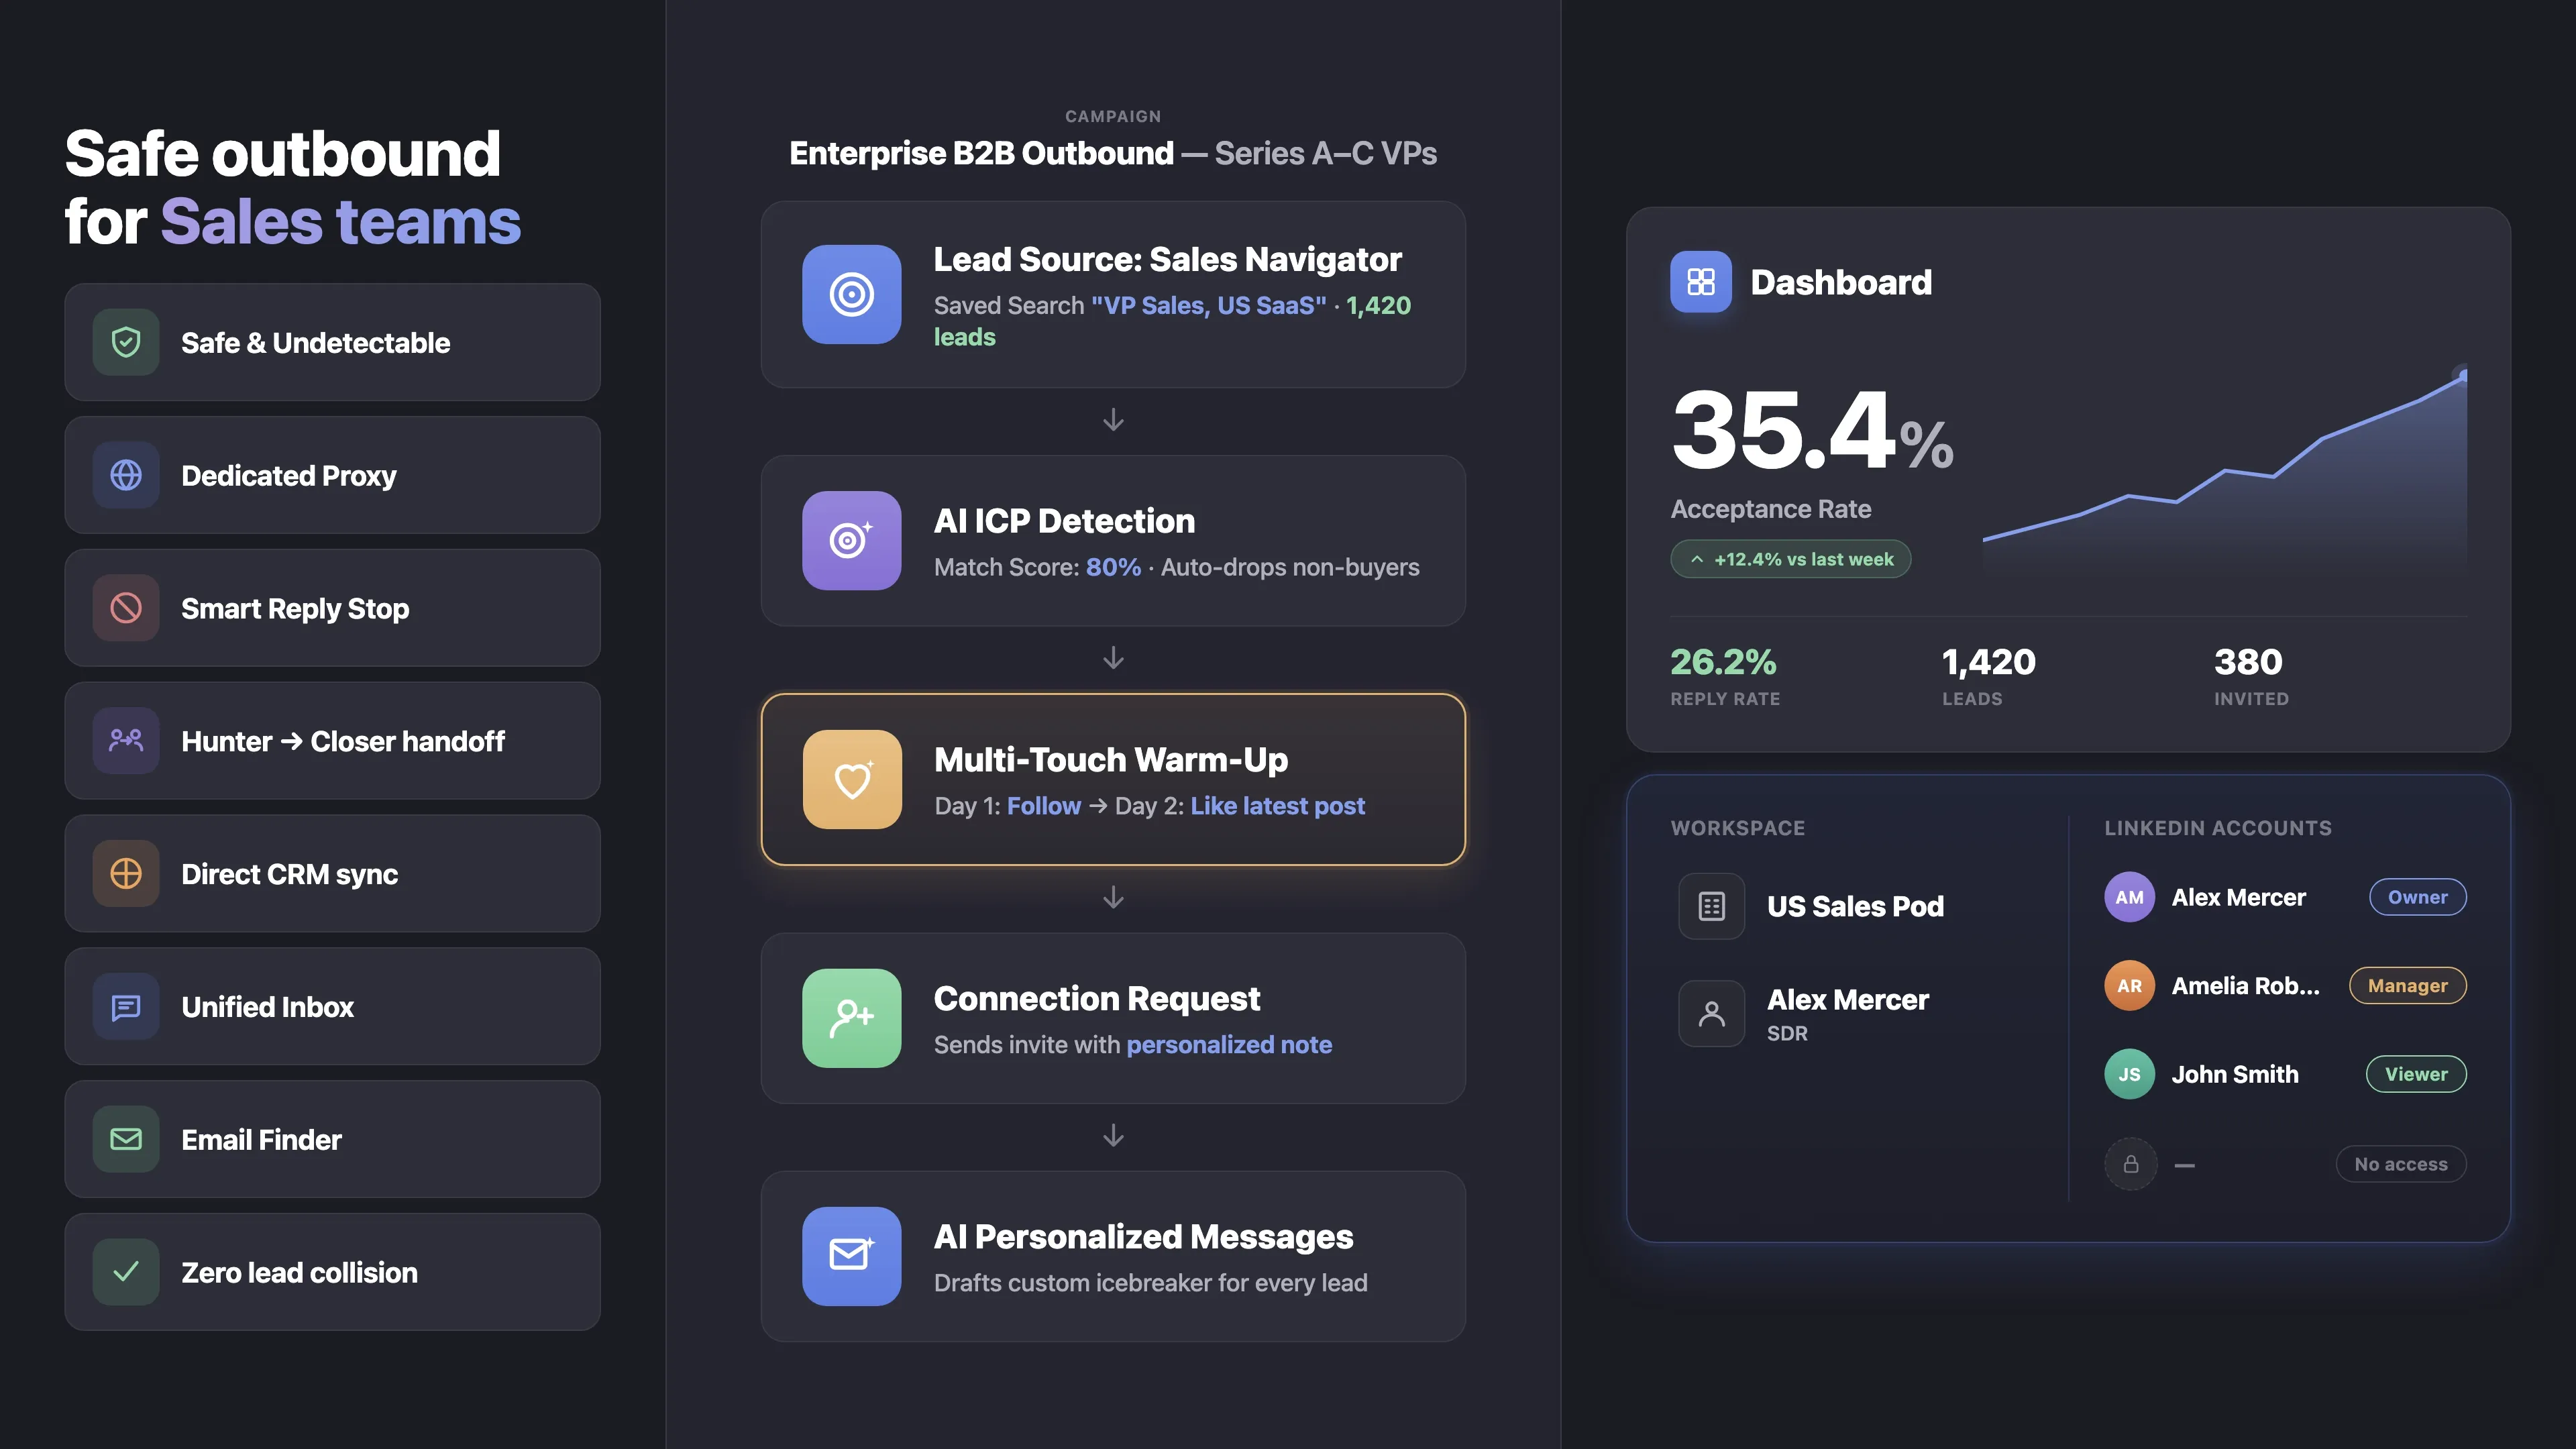2576x1449 pixels.
Task: Click the checkmark icon for Zero lead collision
Action: tap(126, 1272)
